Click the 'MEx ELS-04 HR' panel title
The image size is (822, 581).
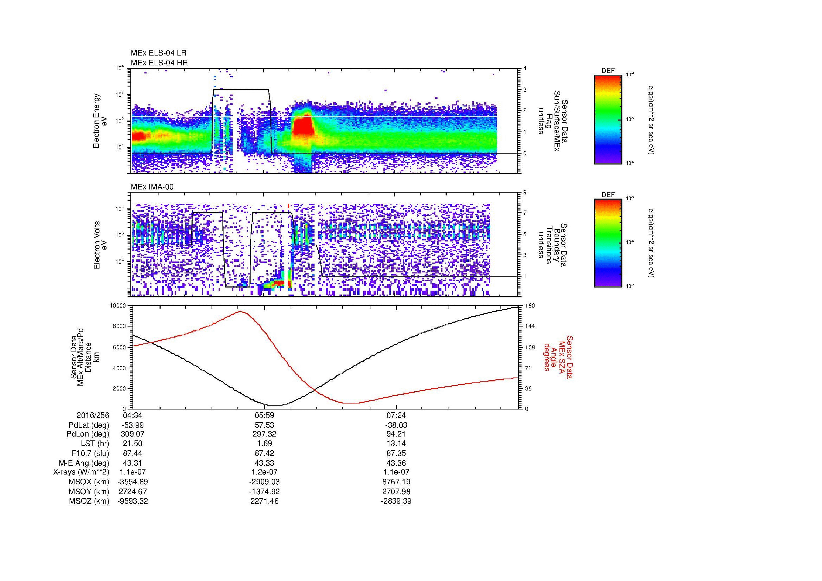tap(159, 63)
